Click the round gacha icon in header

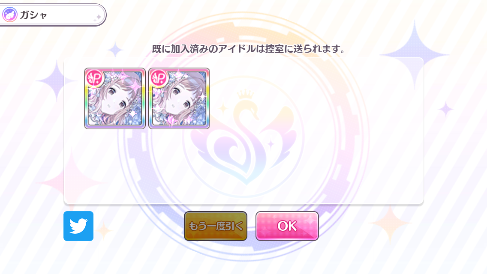coord(9,15)
